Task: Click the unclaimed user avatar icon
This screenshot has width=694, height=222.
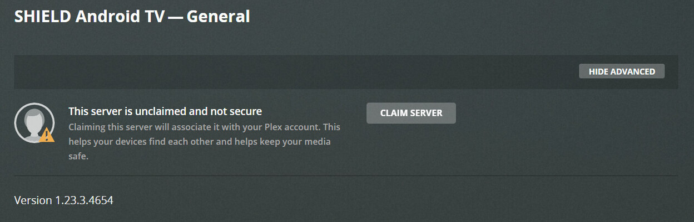Action: [x=34, y=123]
